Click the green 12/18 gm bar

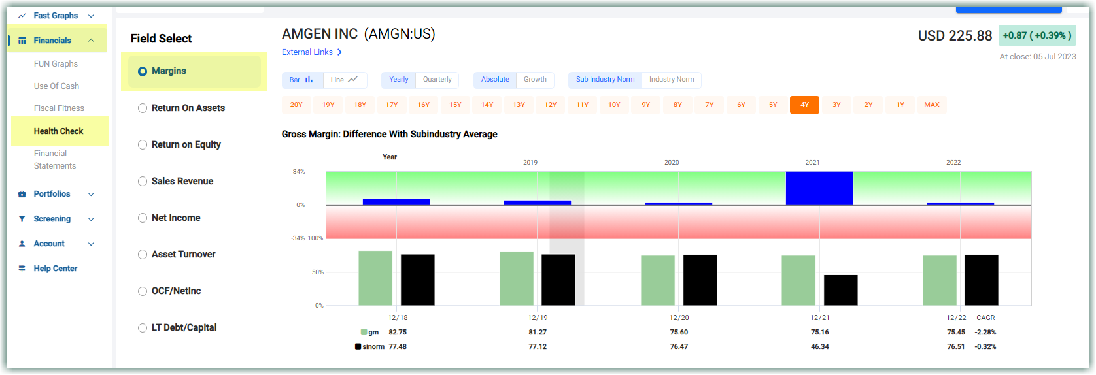pyautogui.click(x=375, y=278)
